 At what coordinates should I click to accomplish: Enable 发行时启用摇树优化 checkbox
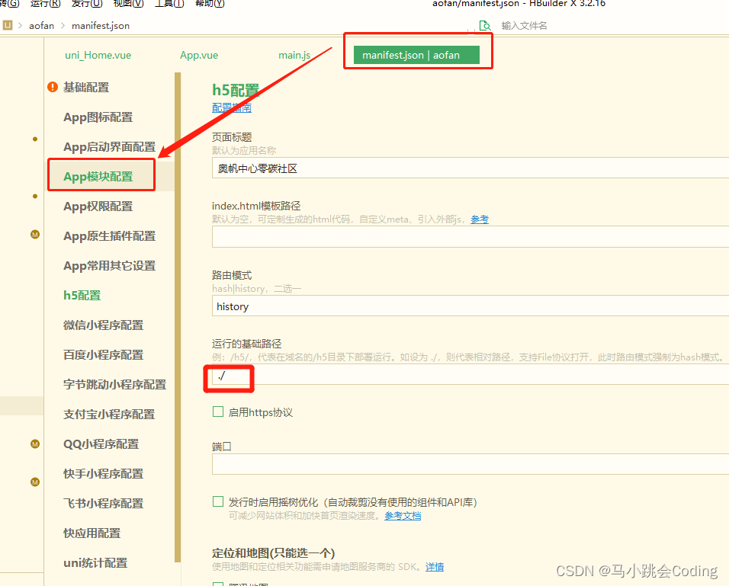click(218, 501)
